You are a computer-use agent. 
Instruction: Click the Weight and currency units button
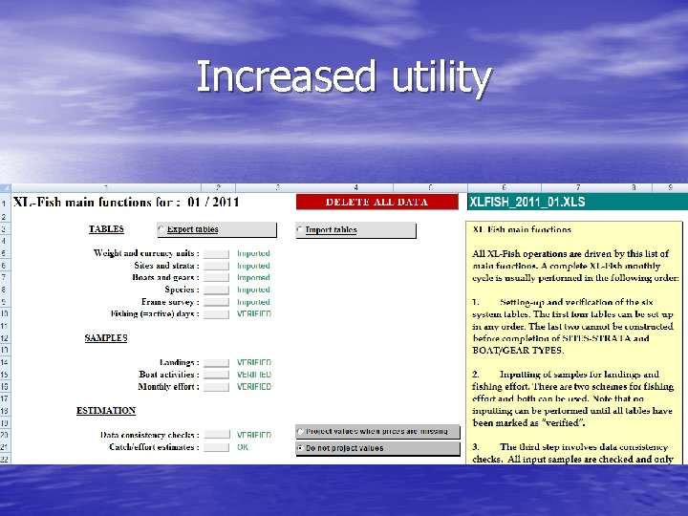coord(216,253)
